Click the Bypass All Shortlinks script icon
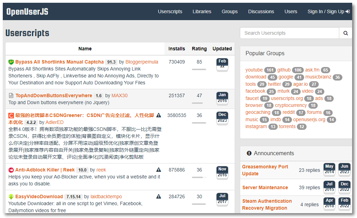This screenshot has width=357, height=218. (11, 62)
